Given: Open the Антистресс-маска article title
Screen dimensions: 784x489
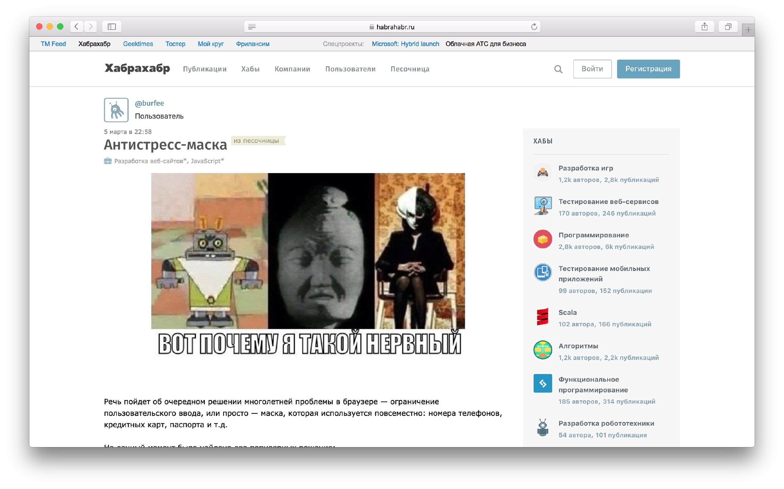Looking at the screenshot, I should point(165,145).
